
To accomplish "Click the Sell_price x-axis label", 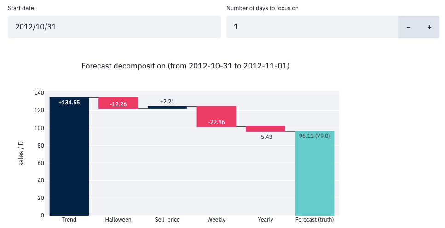I will coord(167,220).
